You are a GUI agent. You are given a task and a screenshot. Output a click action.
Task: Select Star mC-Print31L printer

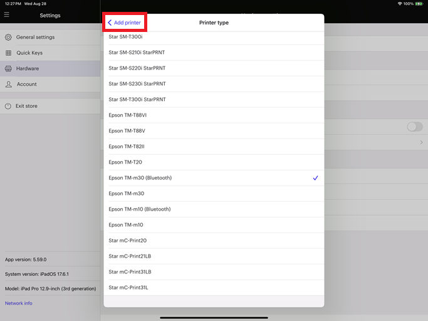pos(214,288)
